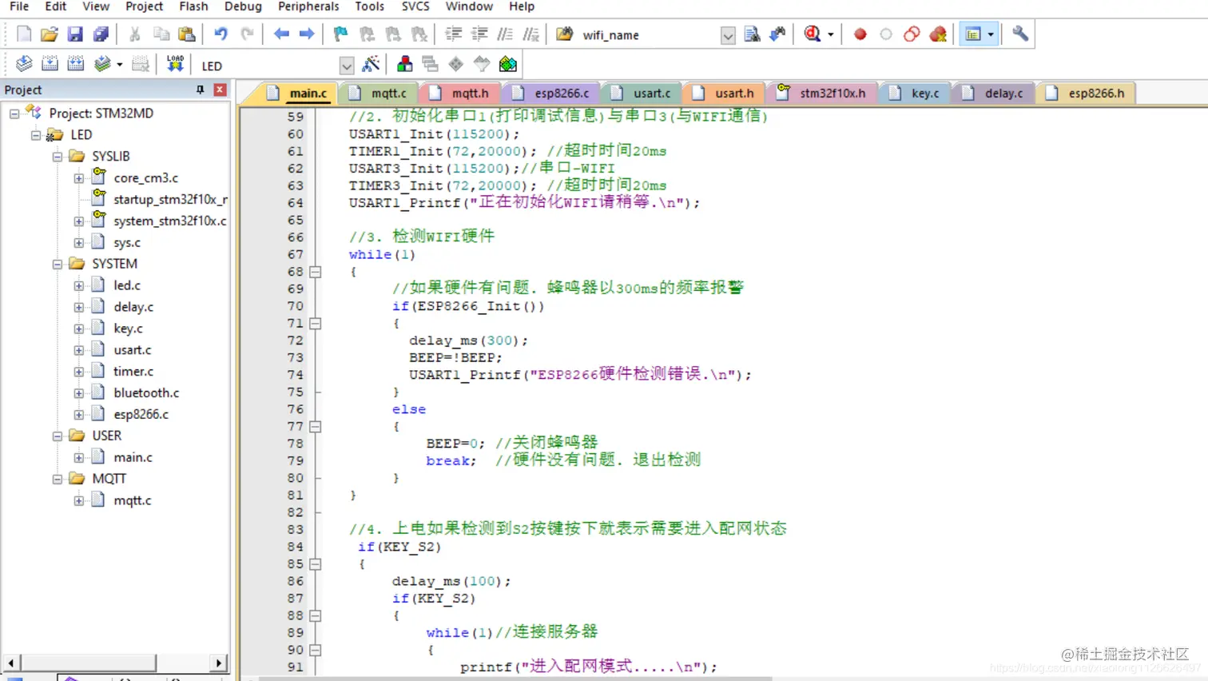Undo the last edit

click(x=221, y=34)
